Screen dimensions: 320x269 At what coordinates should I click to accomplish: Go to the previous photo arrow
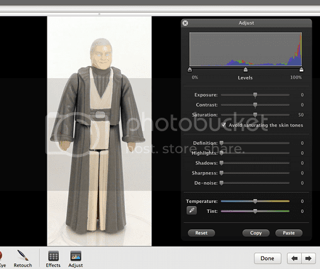[294, 258]
